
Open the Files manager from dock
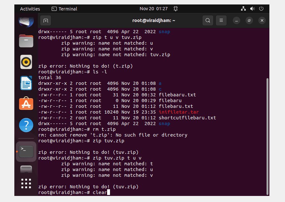pyautogui.click(x=26, y=41)
